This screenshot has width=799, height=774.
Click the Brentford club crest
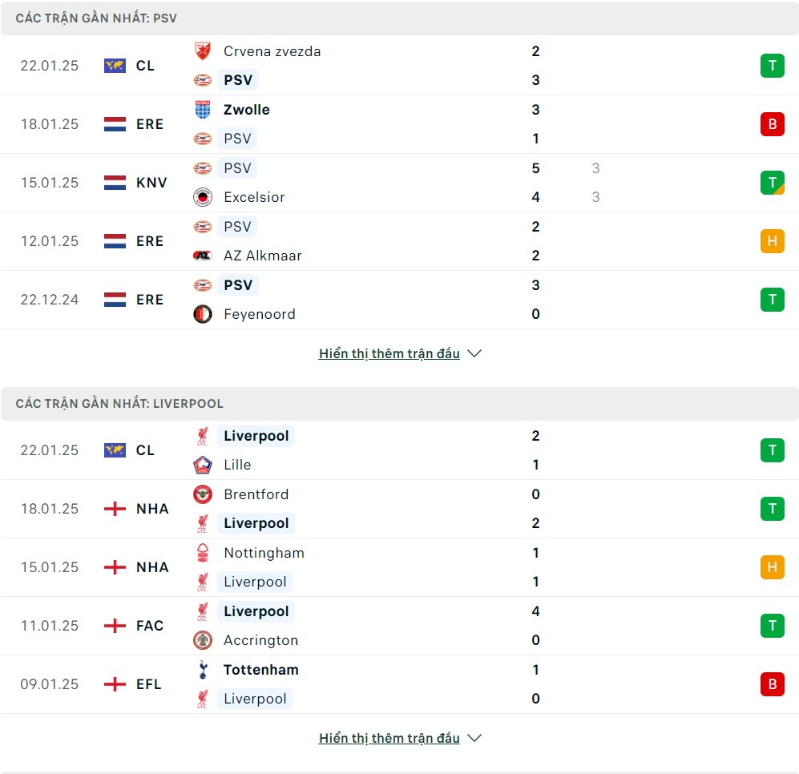[x=203, y=494]
